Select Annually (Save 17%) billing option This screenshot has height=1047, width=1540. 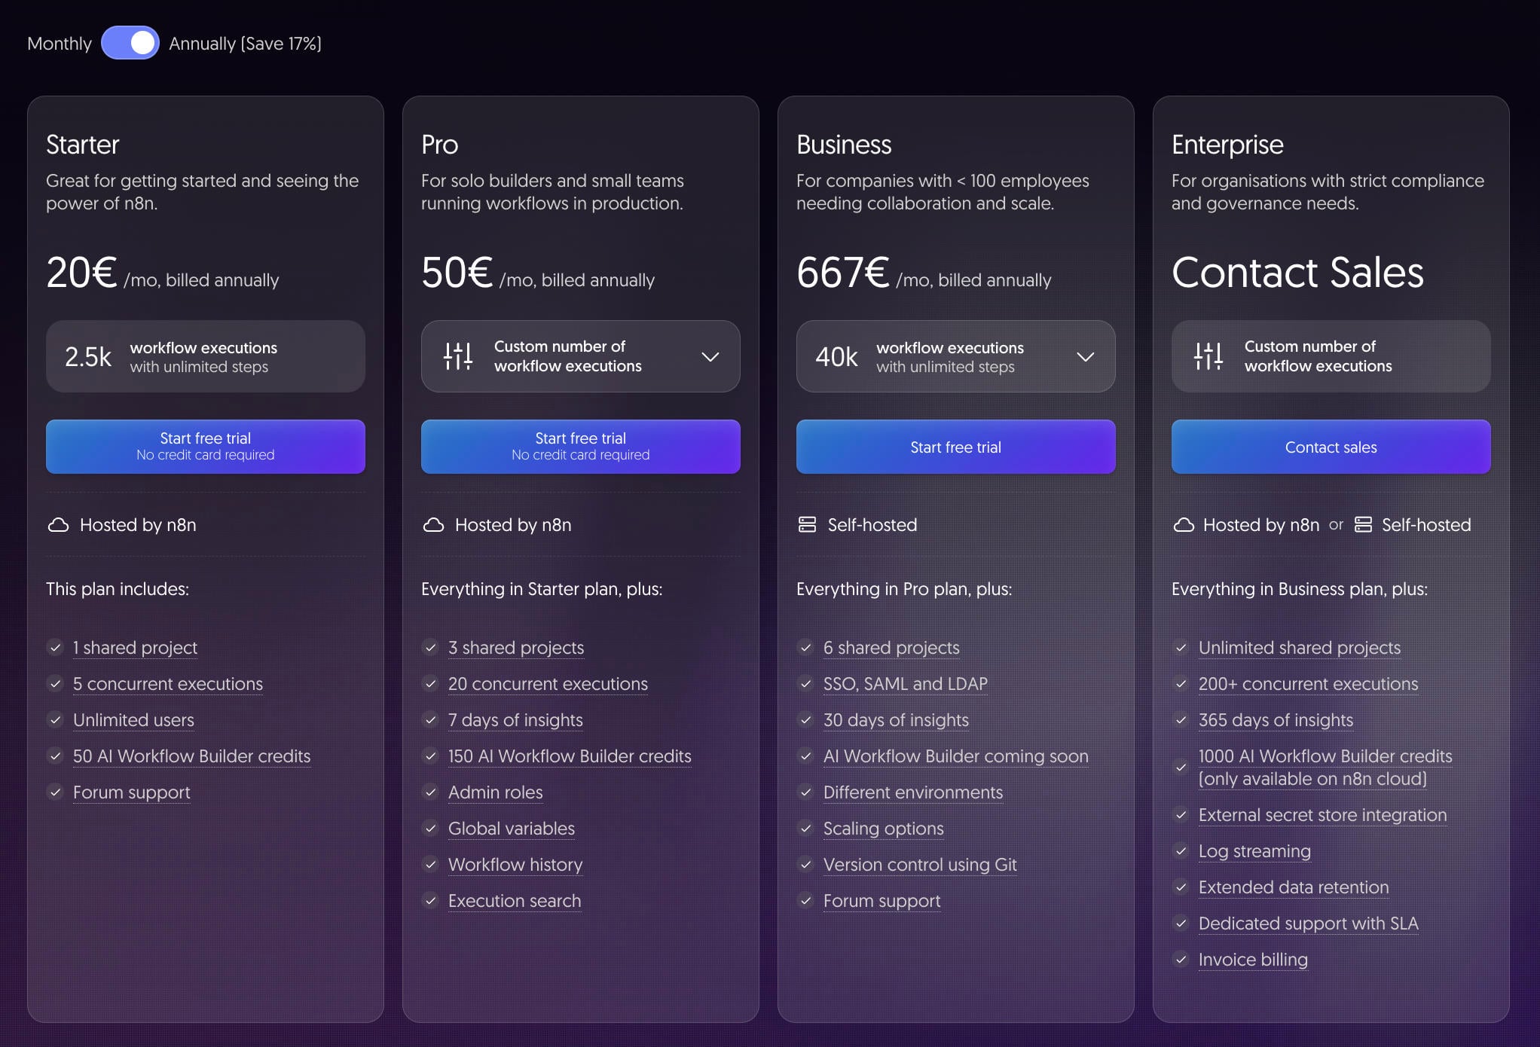pyautogui.click(x=245, y=44)
